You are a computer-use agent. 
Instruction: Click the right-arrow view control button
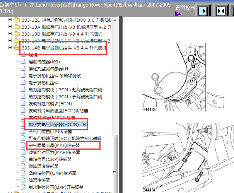pos(203,11)
